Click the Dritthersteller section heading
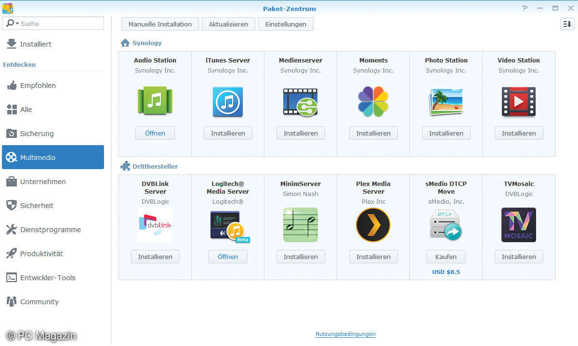The height and width of the screenshot is (346, 578). pos(155,166)
